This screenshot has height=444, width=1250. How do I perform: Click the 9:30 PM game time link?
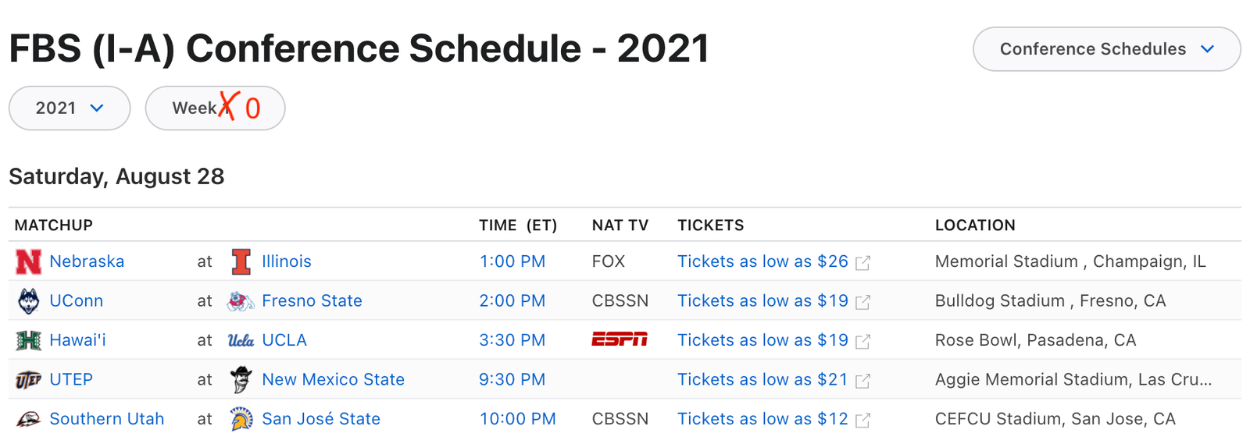click(512, 380)
